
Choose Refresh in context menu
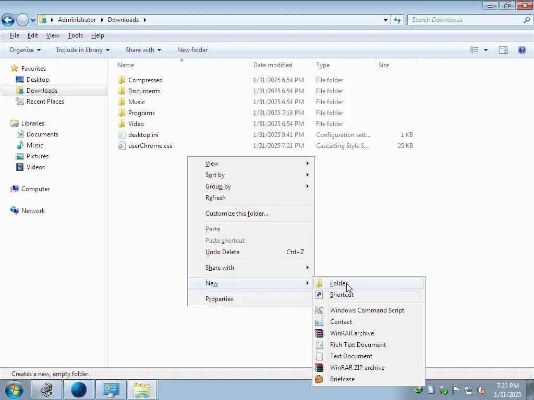click(251, 198)
